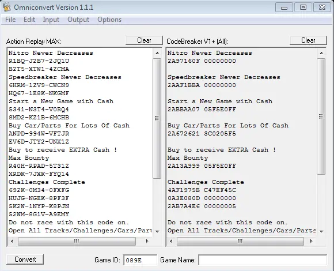The height and width of the screenshot is (271, 334).
Task: Click right pane horizontal scrollbar thumb
Action: (x=240, y=242)
